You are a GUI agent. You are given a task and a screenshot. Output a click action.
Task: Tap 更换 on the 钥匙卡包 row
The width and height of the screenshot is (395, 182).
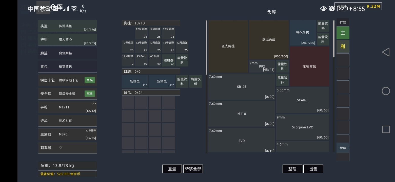tap(90, 80)
